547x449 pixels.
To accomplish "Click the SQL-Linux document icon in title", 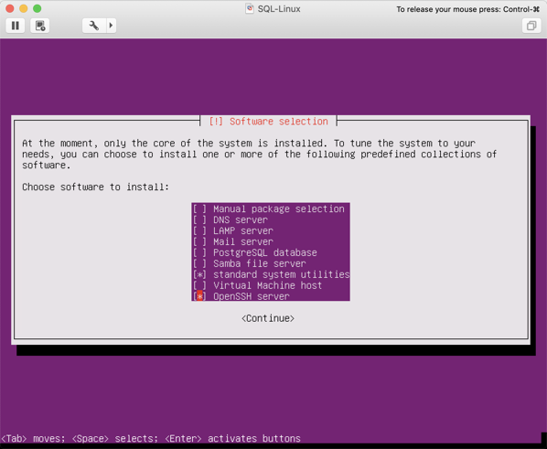I will click(250, 9).
